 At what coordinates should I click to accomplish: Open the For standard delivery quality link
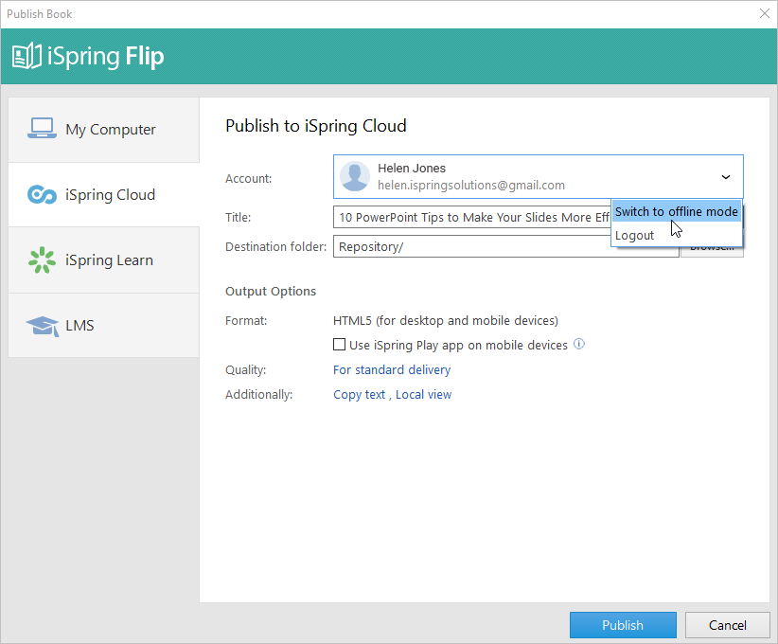(392, 370)
